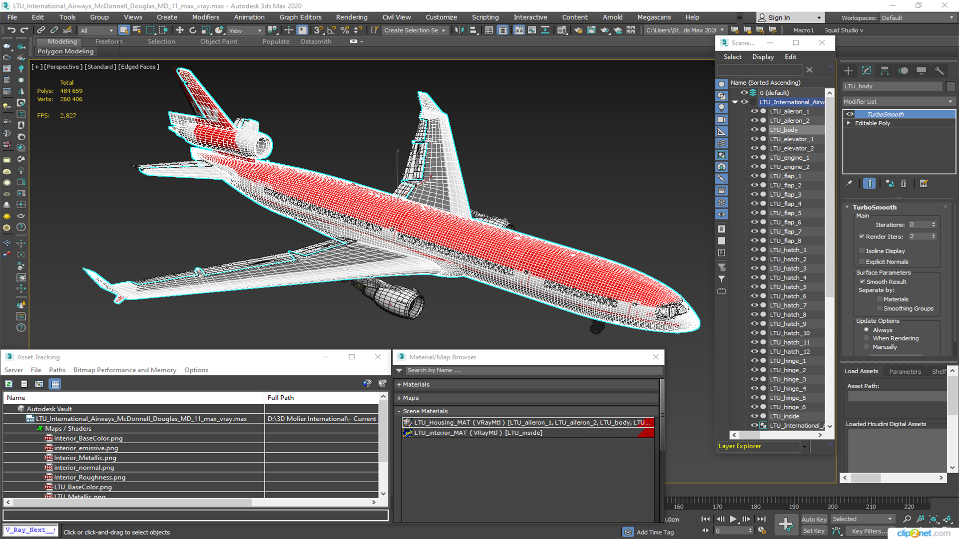The width and height of the screenshot is (959, 539).
Task: Open Paths menu in Asset Tracking
Action: 57,370
